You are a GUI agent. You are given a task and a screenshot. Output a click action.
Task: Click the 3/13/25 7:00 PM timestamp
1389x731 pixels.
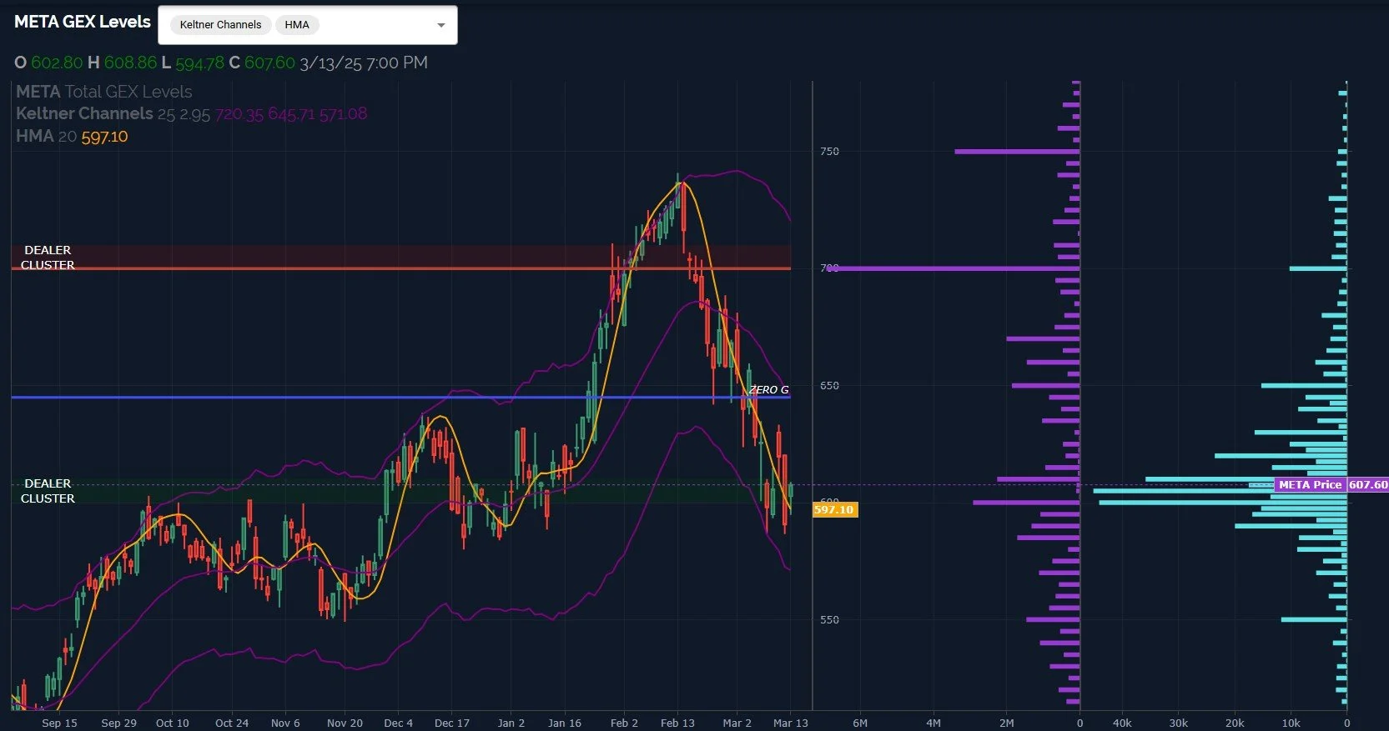(364, 63)
